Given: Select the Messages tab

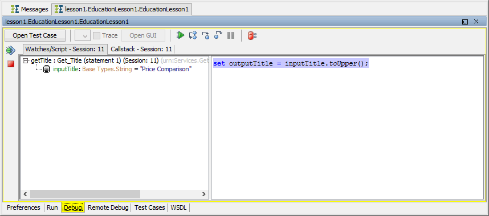Looking at the screenshot, I should [x=30, y=9].
